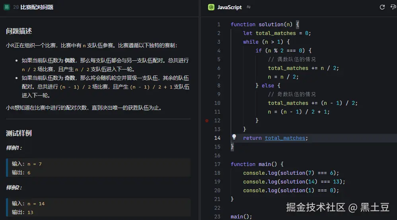Click the input line n = 7
Screen dimensions: 397x220
[x=27, y=164]
